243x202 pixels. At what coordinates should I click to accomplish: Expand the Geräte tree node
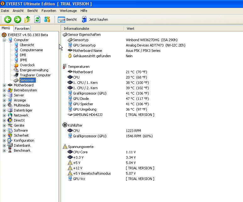point(4,125)
